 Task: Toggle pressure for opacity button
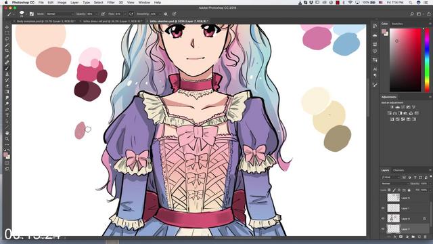[103, 14]
